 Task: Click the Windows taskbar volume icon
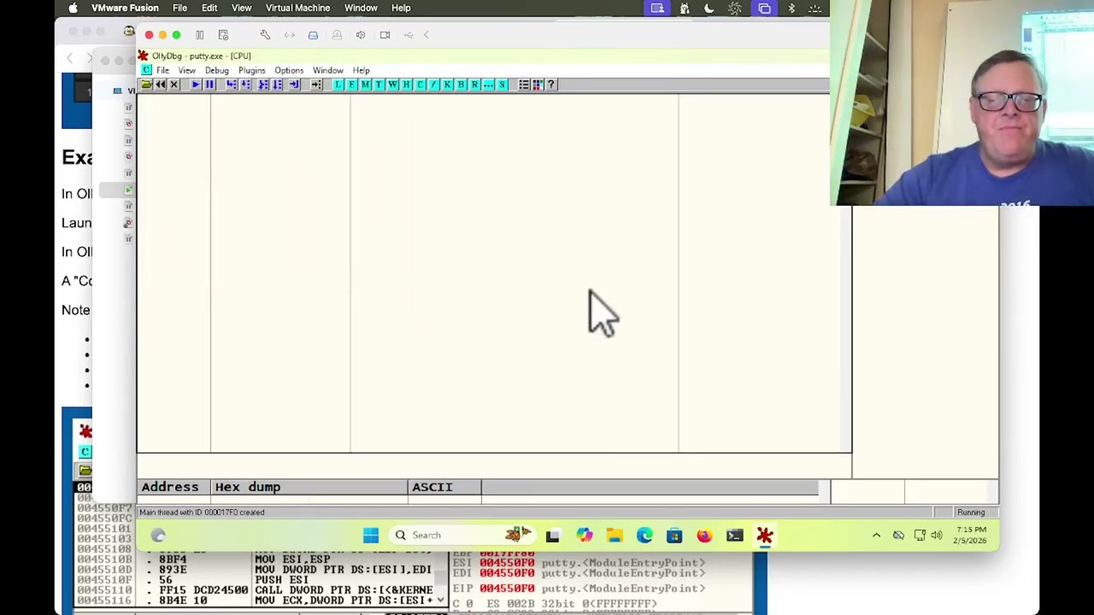click(x=937, y=536)
